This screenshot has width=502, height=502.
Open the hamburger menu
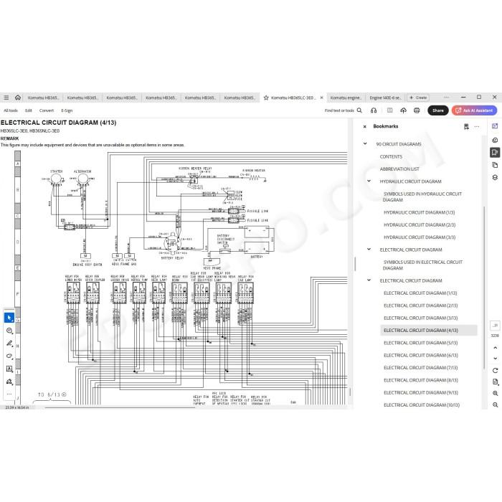coord(6,98)
